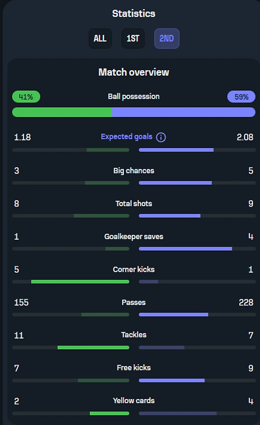
Task: Click the Match overview heading
Action: tap(134, 72)
